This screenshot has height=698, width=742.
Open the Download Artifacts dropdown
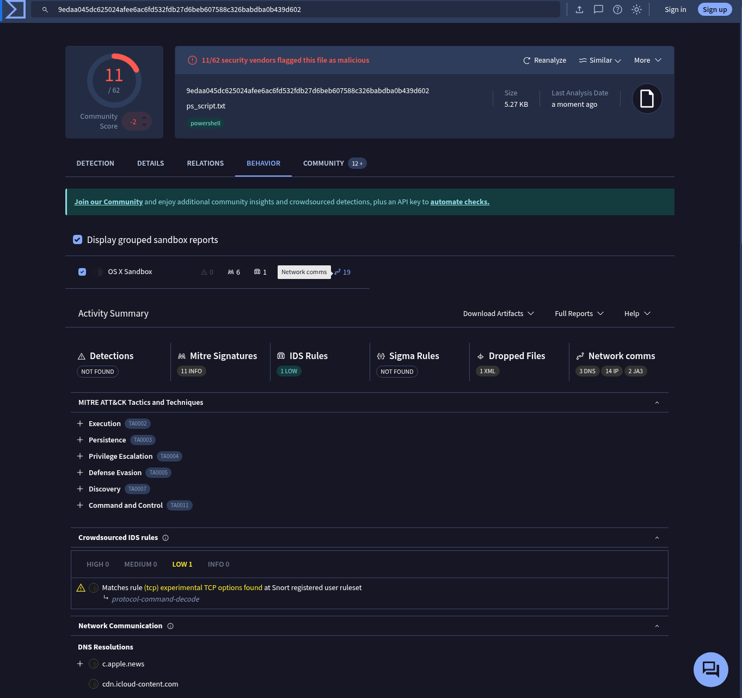(499, 314)
